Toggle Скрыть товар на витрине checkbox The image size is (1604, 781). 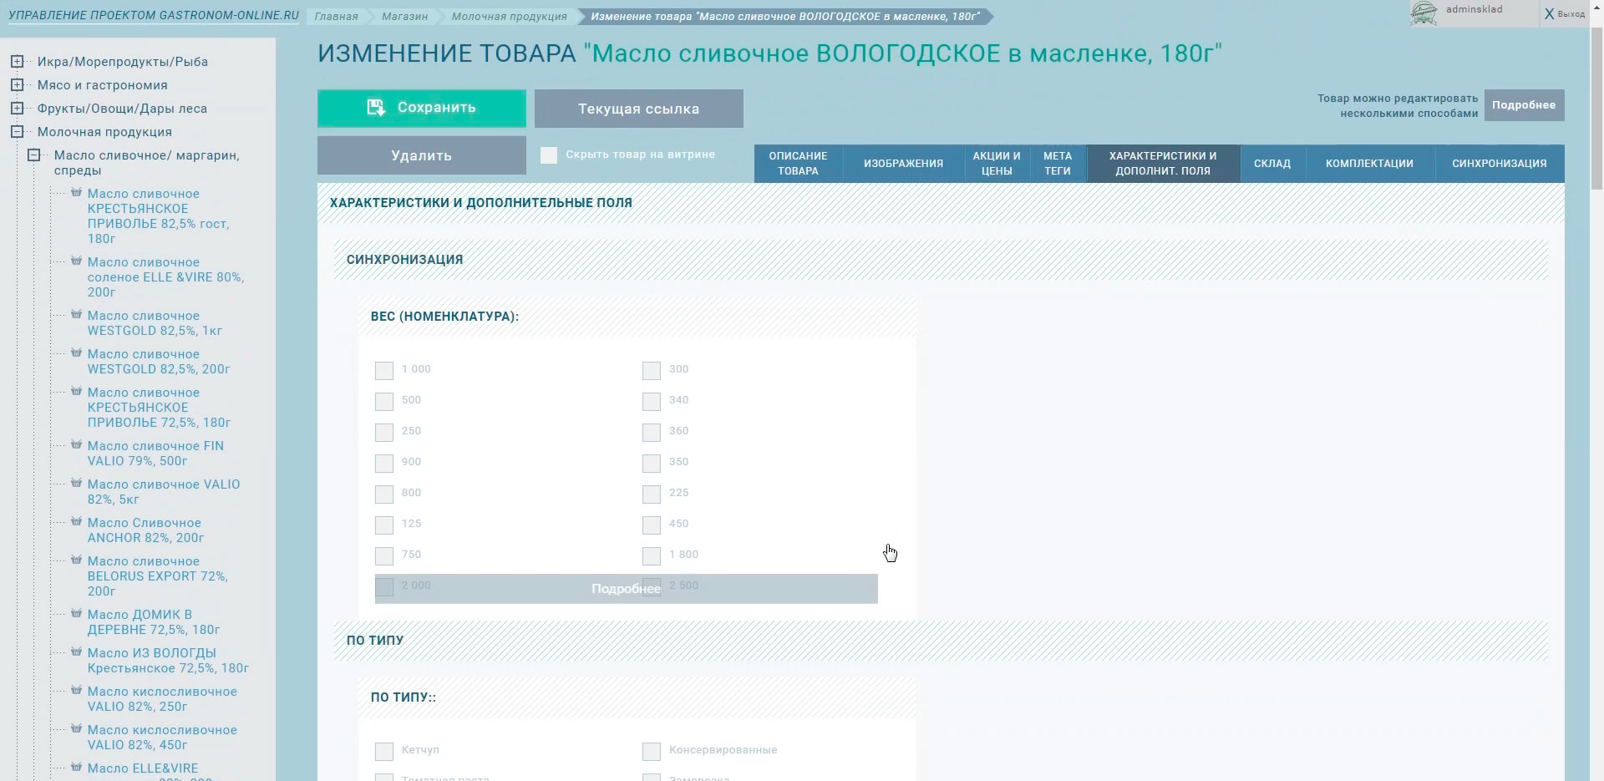tap(549, 155)
